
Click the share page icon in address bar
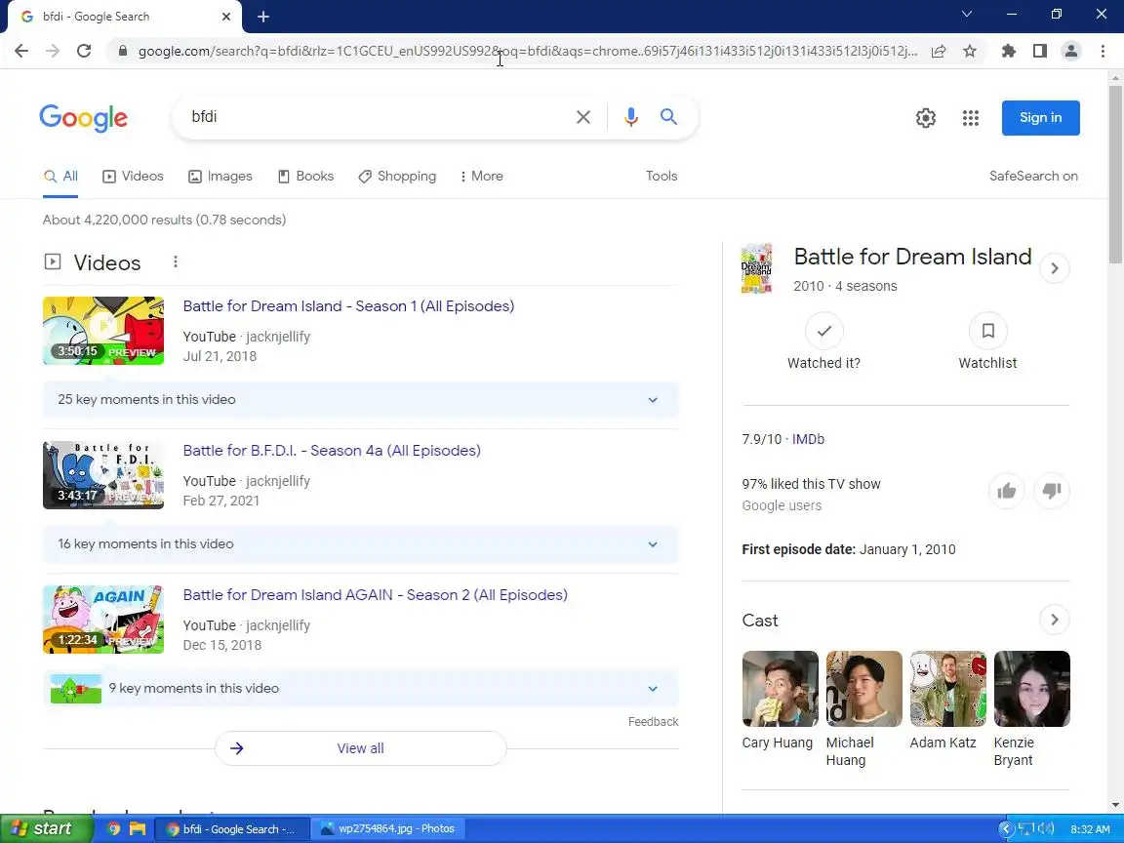click(x=939, y=51)
